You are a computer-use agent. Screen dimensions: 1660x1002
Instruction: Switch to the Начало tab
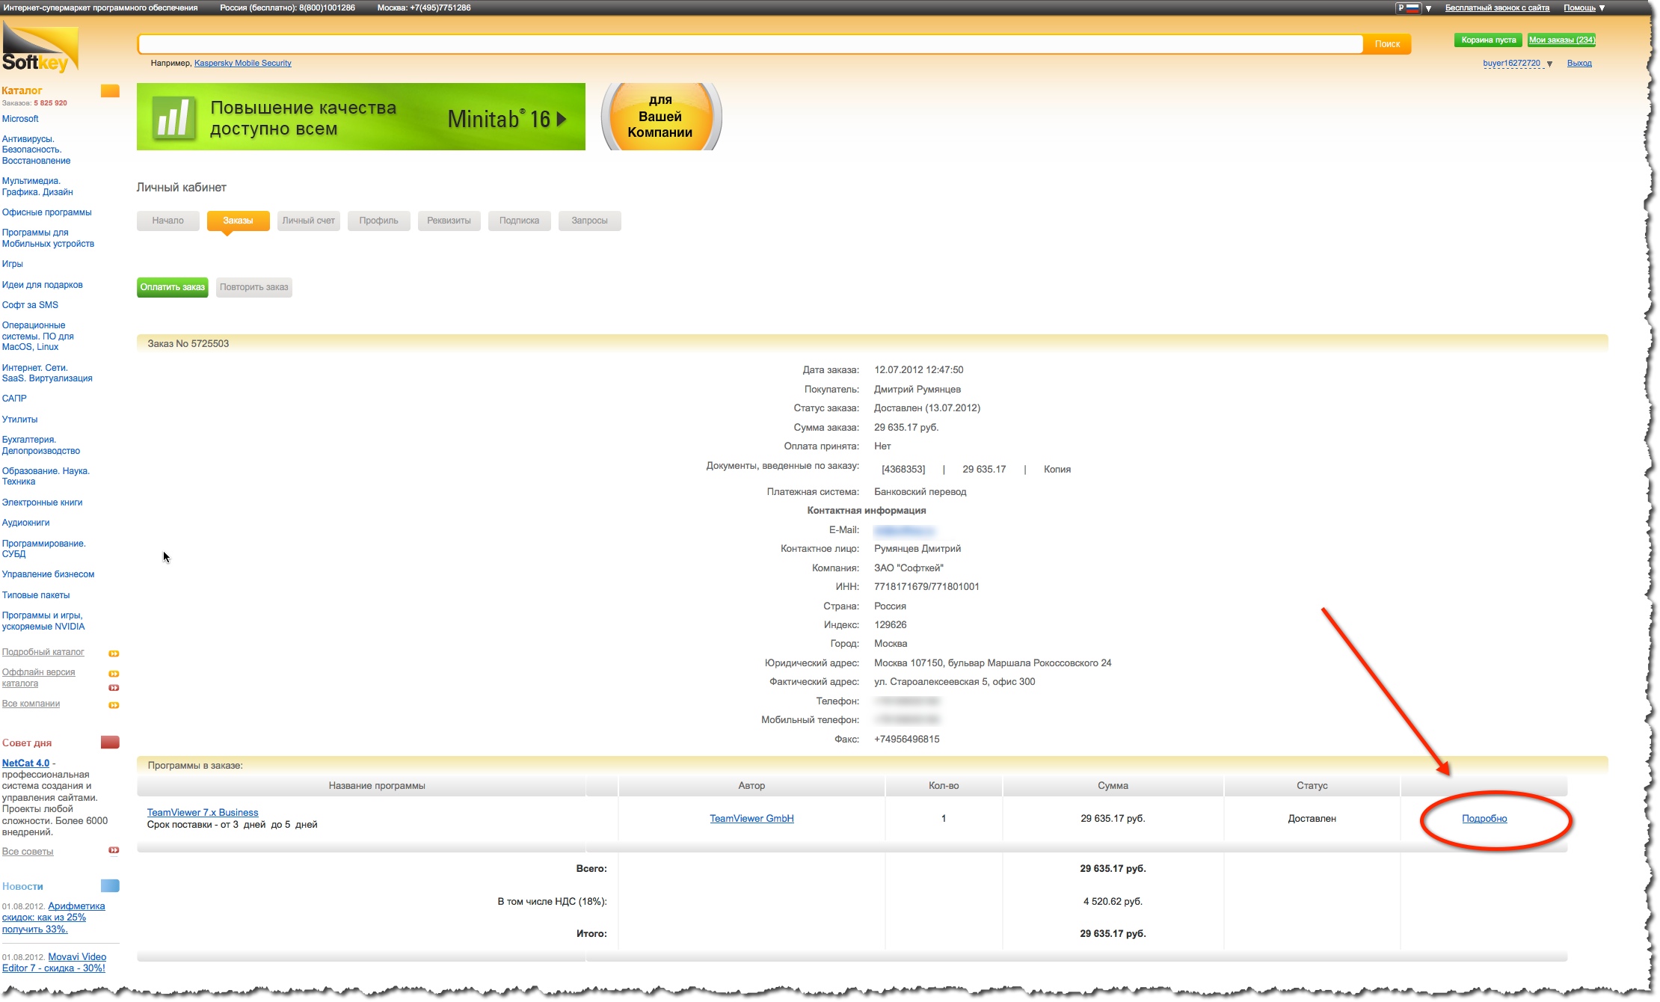click(167, 221)
